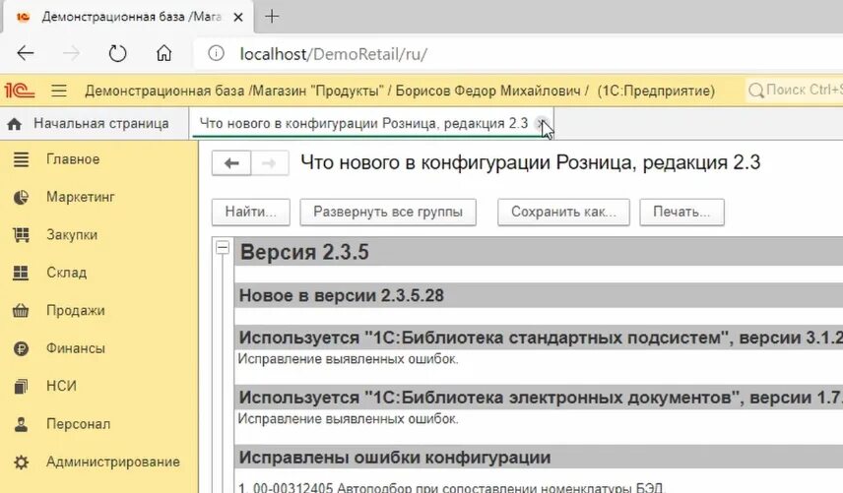The height and width of the screenshot is (493, 843).
Task: Open the 1C main hamburger menu
Action: point(59,91)
